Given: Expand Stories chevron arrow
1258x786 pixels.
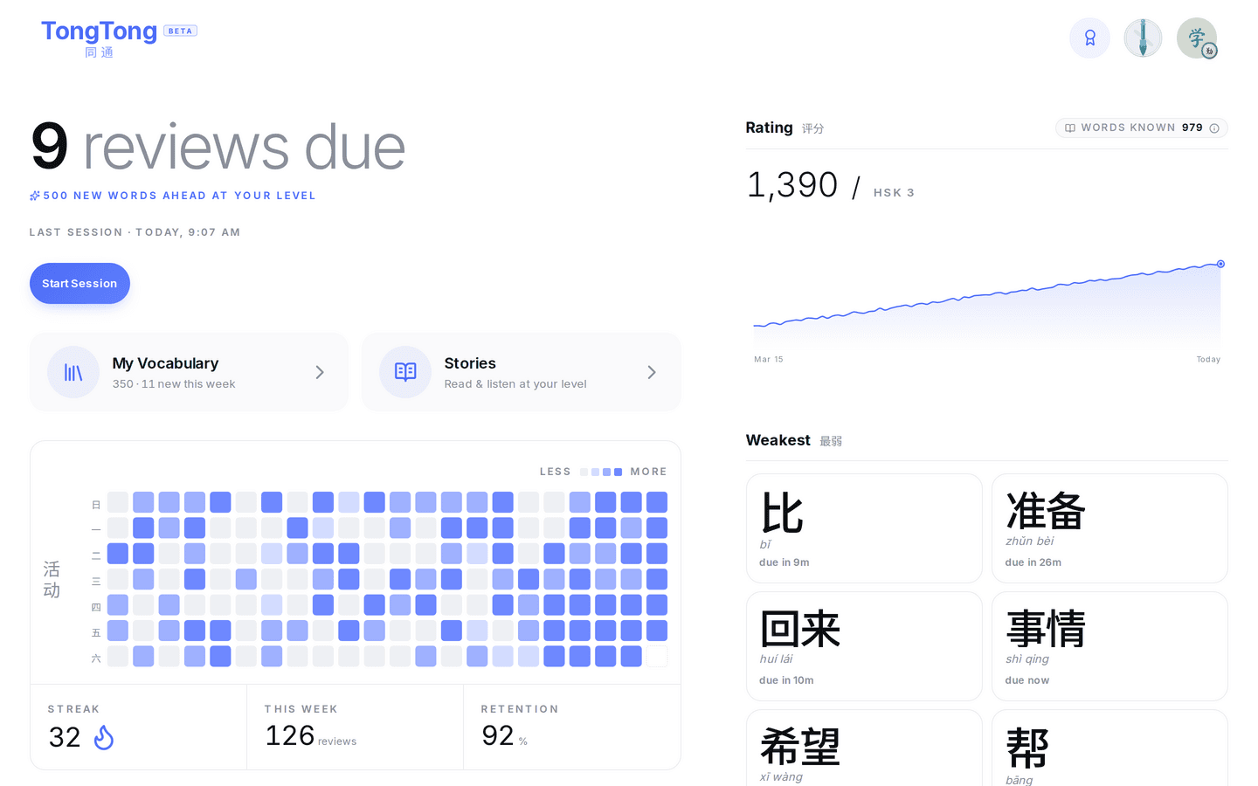Looking at the screenshot, I should (652, 372).
